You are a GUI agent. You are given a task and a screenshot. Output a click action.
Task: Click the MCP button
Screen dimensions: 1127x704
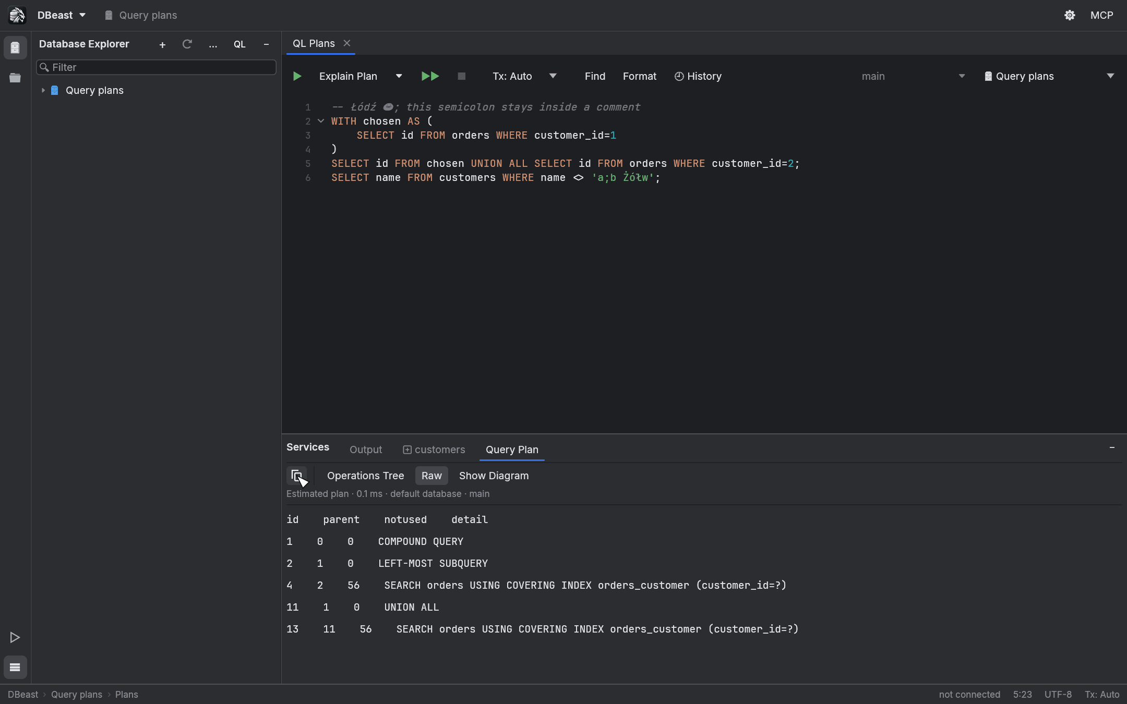[x=1101, y=15]
